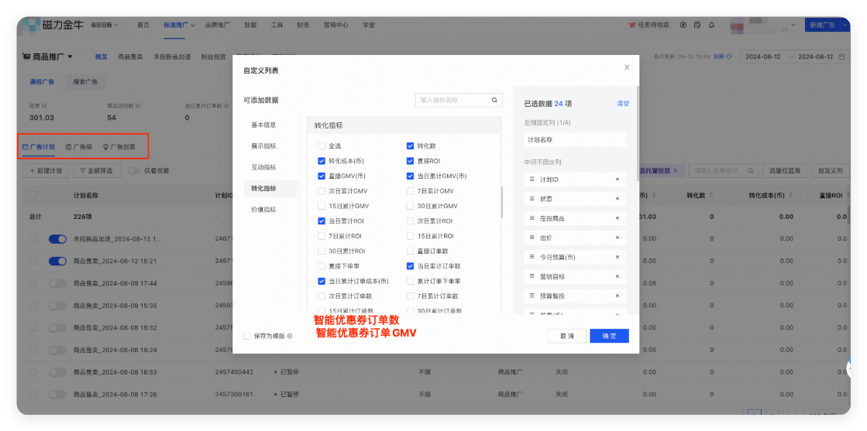The image size is (867, 431).
Task: Check the 全选 checkbox in 转化指标
Action: pos(322,146)
